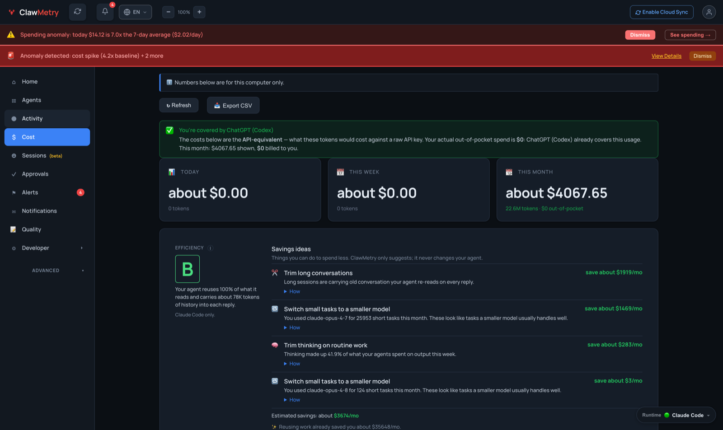Screen dimensions: 723x430
Task: Open Approvals in sidebar
Action: (47, 174)
